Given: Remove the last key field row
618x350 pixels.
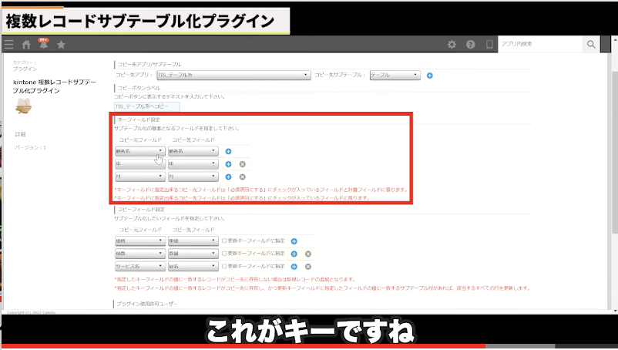Looking at the screenshot, I should click(x=242, y=177).
